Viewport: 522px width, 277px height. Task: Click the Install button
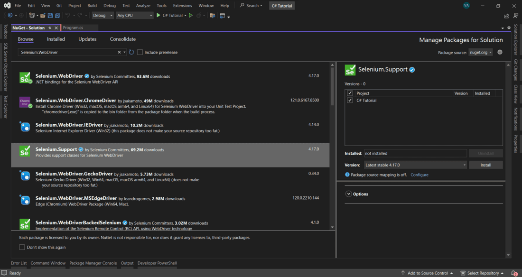(486, 165)
